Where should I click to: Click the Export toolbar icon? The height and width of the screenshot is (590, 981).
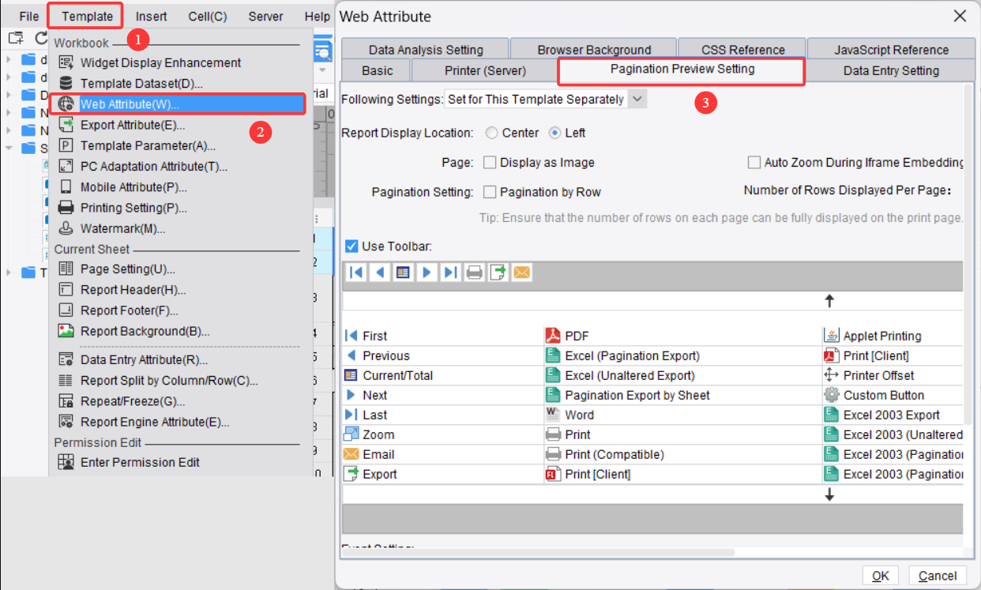498,272
